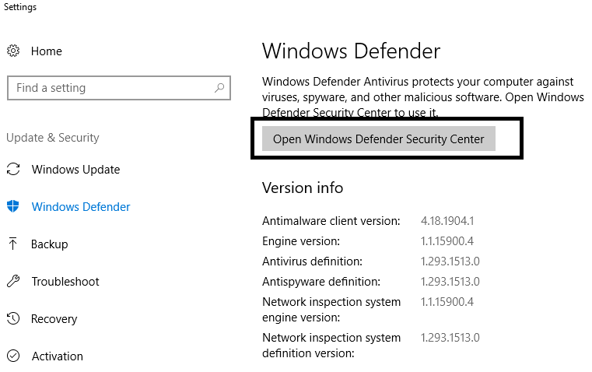Image resolution: width=592 pixels, height=372 pixels.
Task: Click the Backup upward arrow icon
Action: tap(13, 244)
